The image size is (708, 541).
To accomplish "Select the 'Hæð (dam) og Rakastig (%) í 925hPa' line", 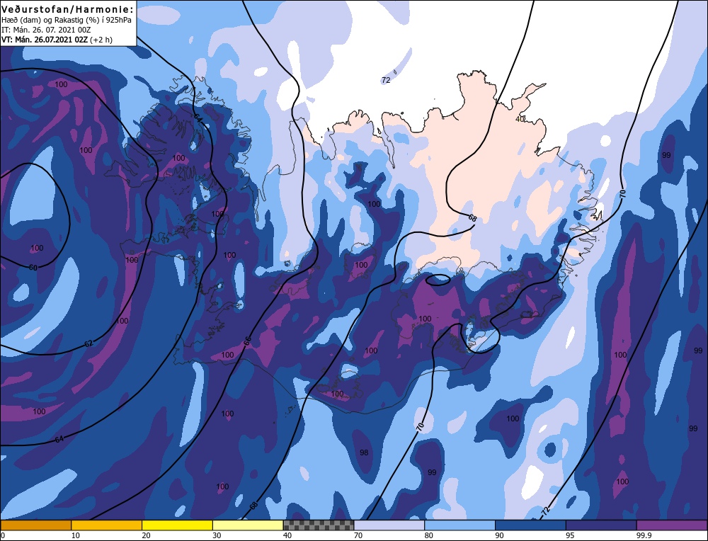I will pyautogui.click(x=67, y=20).
